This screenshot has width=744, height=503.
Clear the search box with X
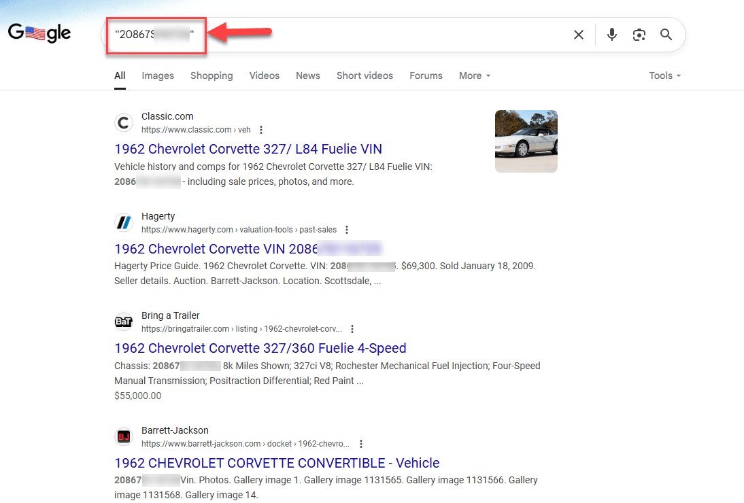[x=579, y=35]
